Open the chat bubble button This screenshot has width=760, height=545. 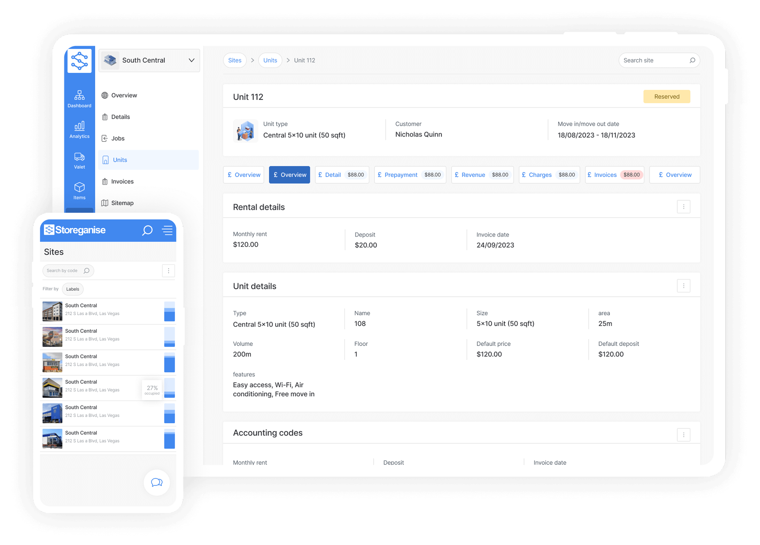(x=157, y=482)
